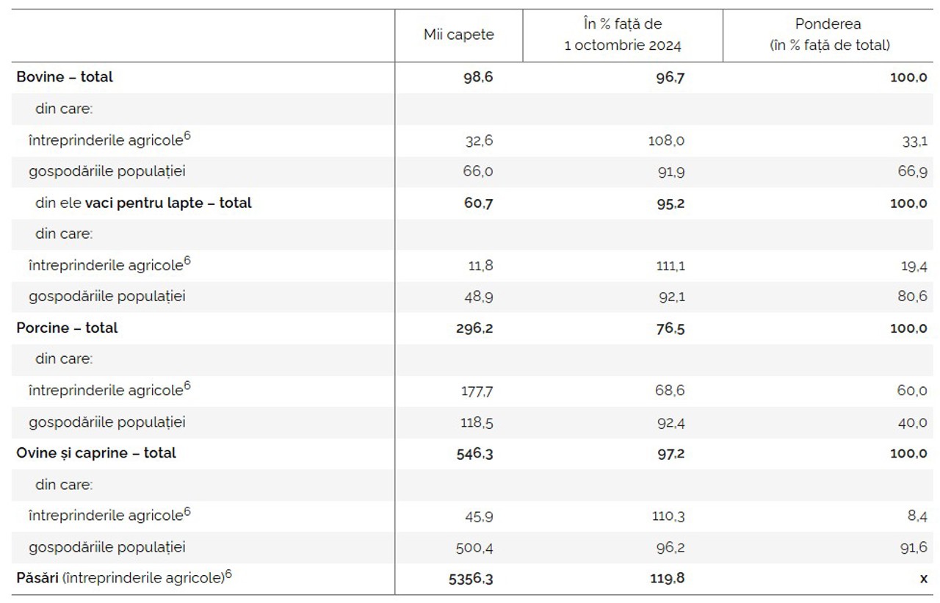Click the "Ponderea (în % față de total)" header

point(829,35)
